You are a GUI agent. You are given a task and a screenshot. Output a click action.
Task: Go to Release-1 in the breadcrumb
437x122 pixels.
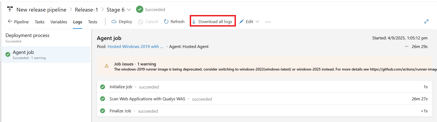(x=86, y=10)
